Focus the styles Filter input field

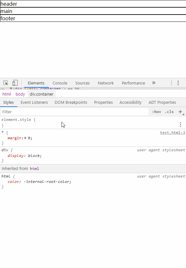[x=75, y=112]
